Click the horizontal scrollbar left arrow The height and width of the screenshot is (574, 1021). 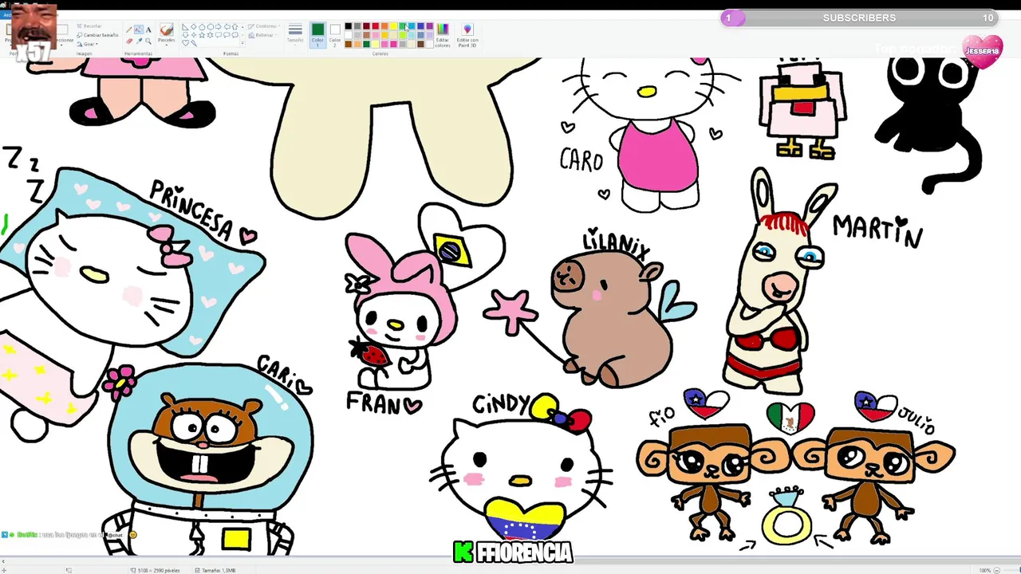[x=2, y=561]
